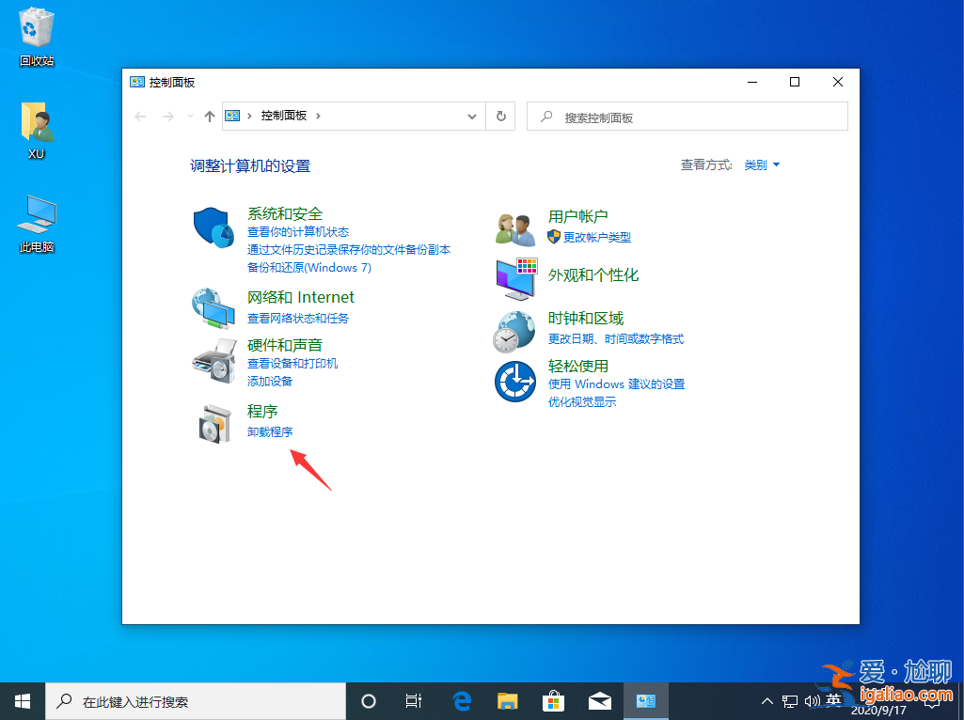964x720 pixels.
Task: Click the 卸载程序 link
Action: point(270,431)
